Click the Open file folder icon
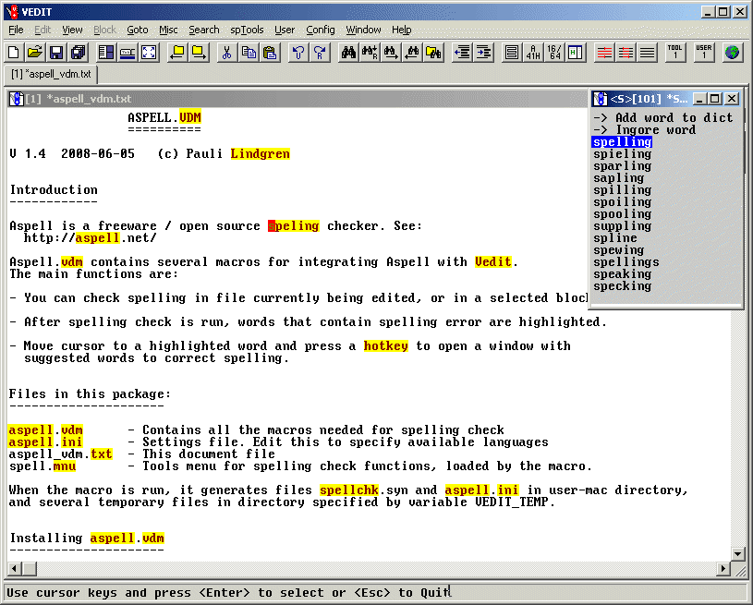The width and height of the screenshot is (753, 605). point(34,53)
